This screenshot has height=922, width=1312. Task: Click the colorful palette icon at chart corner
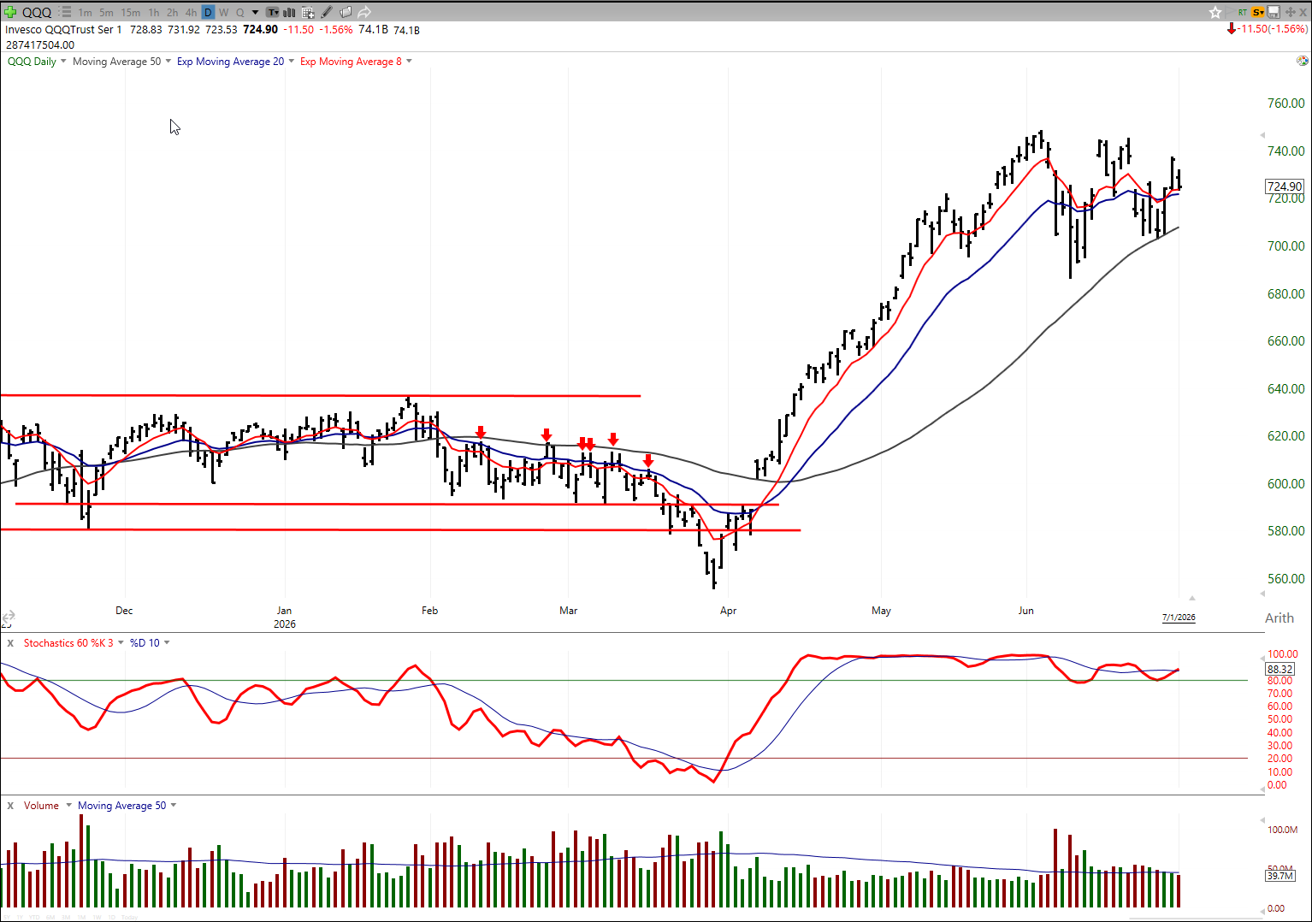click(x=1302, y=61)
